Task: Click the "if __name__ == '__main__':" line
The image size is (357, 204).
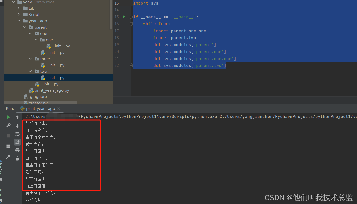Action: pos(166,17)
